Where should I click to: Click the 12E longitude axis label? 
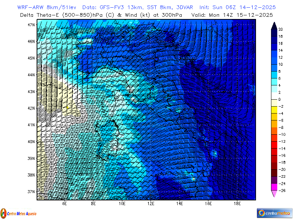click(151, 204)
